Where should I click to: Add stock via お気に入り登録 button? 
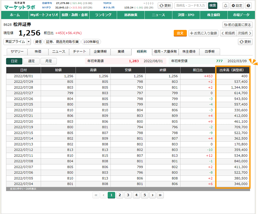[x=203, y=33]
